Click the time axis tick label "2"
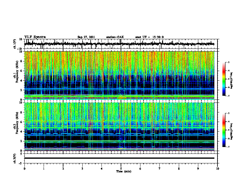Image resolution: width=245 pixels, height=189 pixels. point(63,169)
